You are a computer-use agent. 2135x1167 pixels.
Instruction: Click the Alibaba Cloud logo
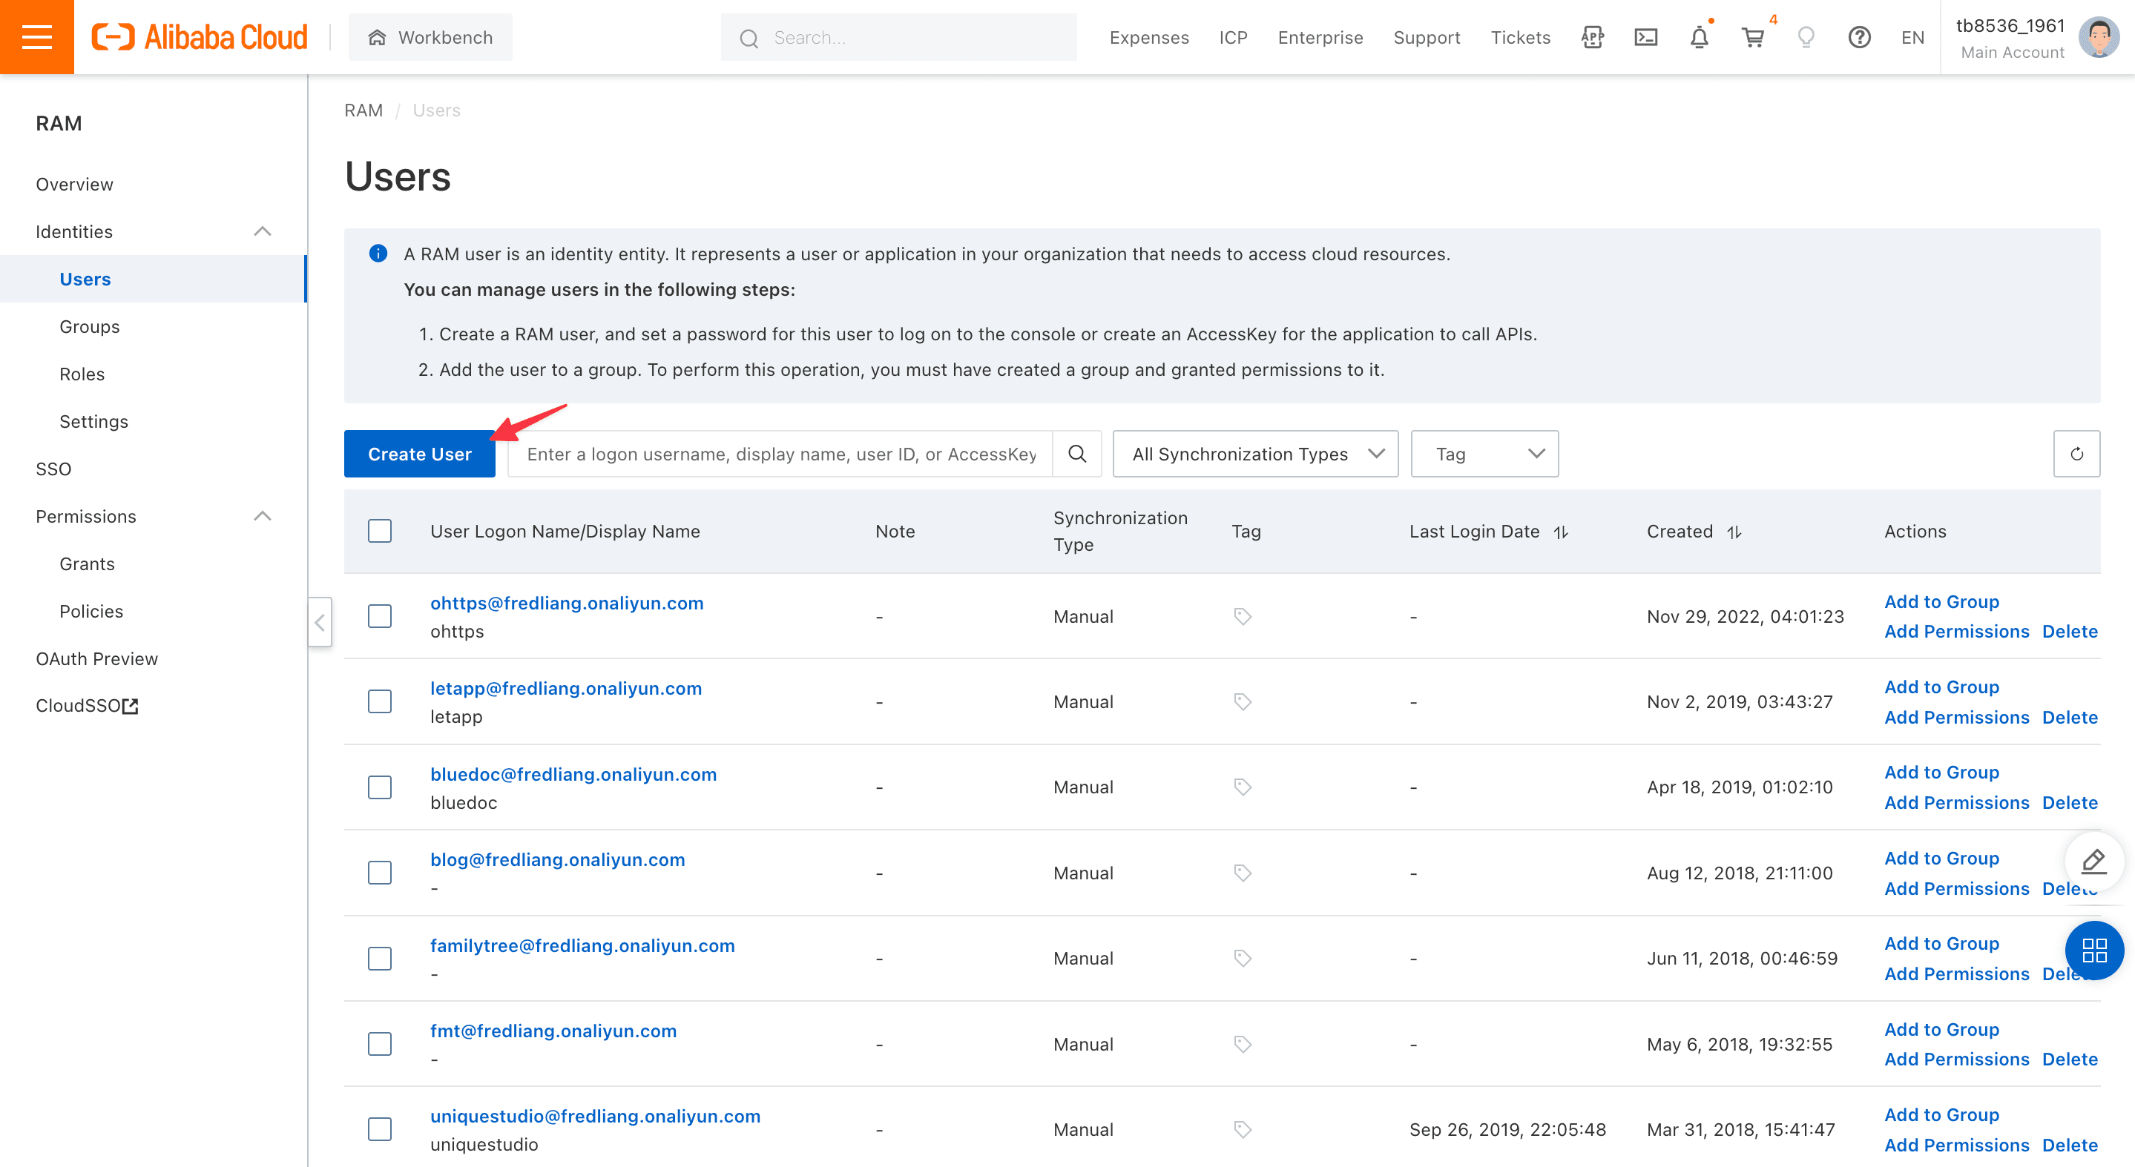tap(199, 37)
